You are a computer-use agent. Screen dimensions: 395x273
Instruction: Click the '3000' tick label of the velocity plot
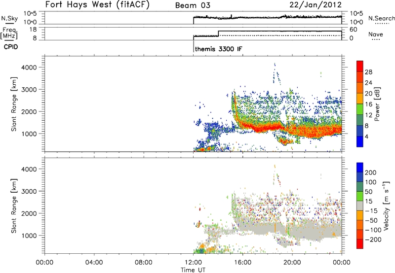tap(29, 191)
